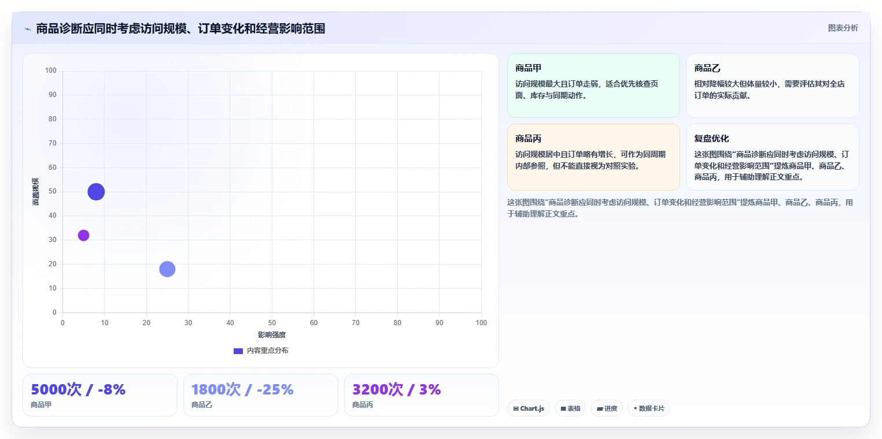Select the 表格 tag

pyautogui.click(x=570, y=408)
